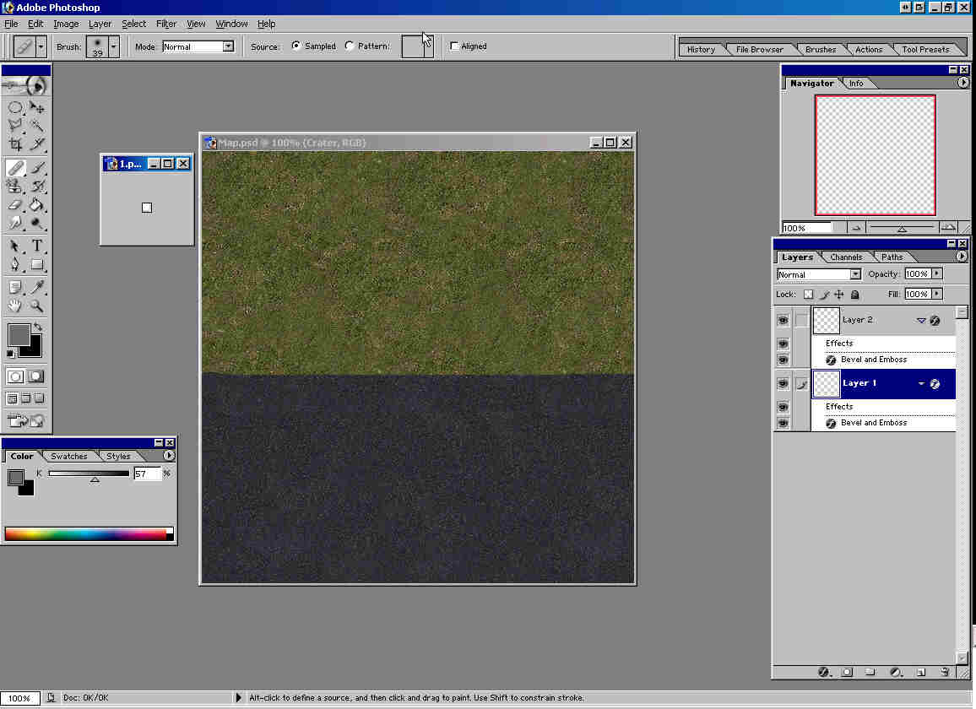Open the Brushes tab in palette well
The width and height of the screenshot is (976, 709).
tap(820, 50)
